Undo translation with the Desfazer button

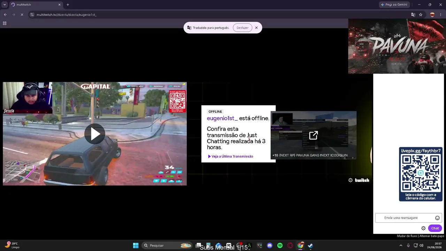coord(243,28)
